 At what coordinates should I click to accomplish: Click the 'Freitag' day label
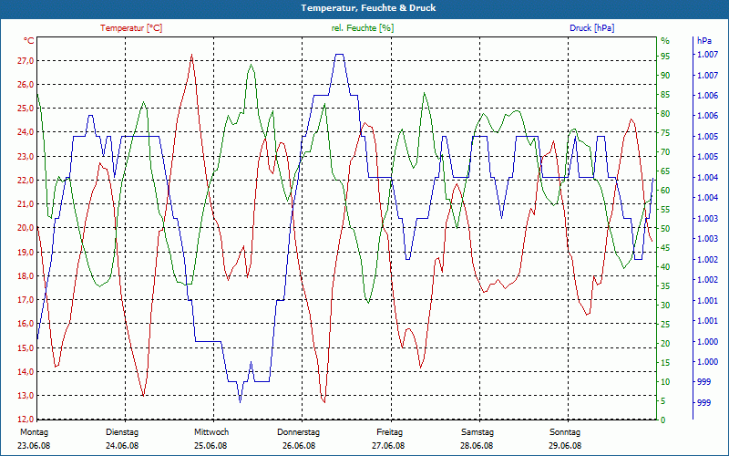pos(390,432)
